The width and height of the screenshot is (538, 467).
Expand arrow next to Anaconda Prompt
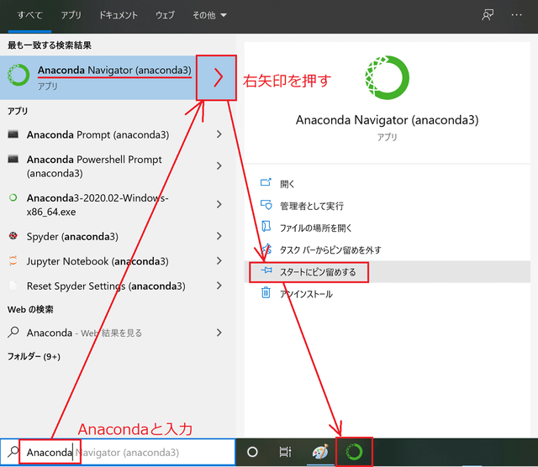tap(219, 134)
